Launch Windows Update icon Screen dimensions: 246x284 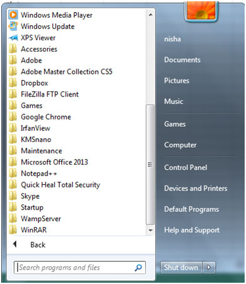(x=13, y=27)
